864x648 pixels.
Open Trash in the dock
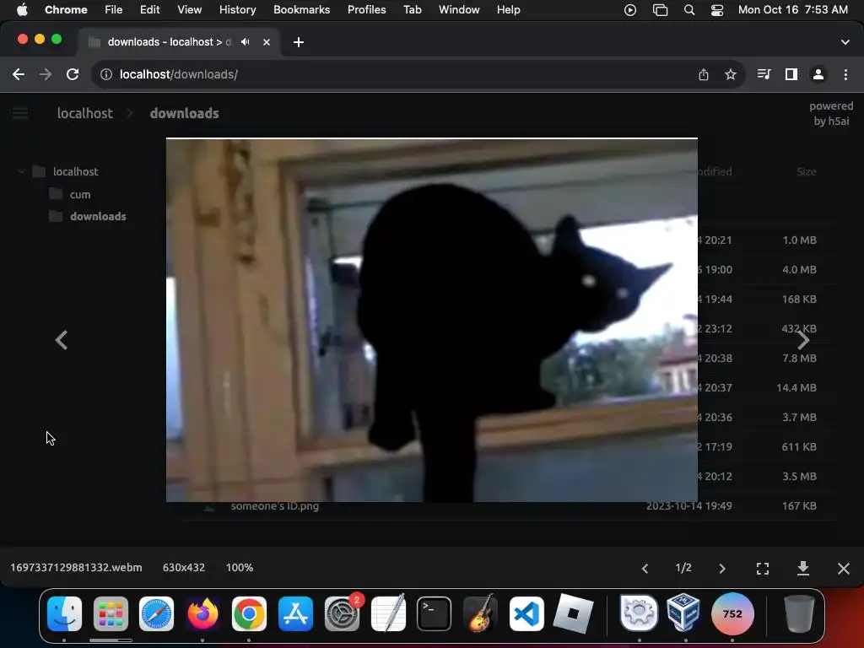tap(799, 613)
